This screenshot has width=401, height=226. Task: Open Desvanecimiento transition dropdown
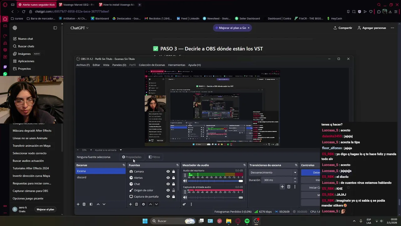(273, 172)
